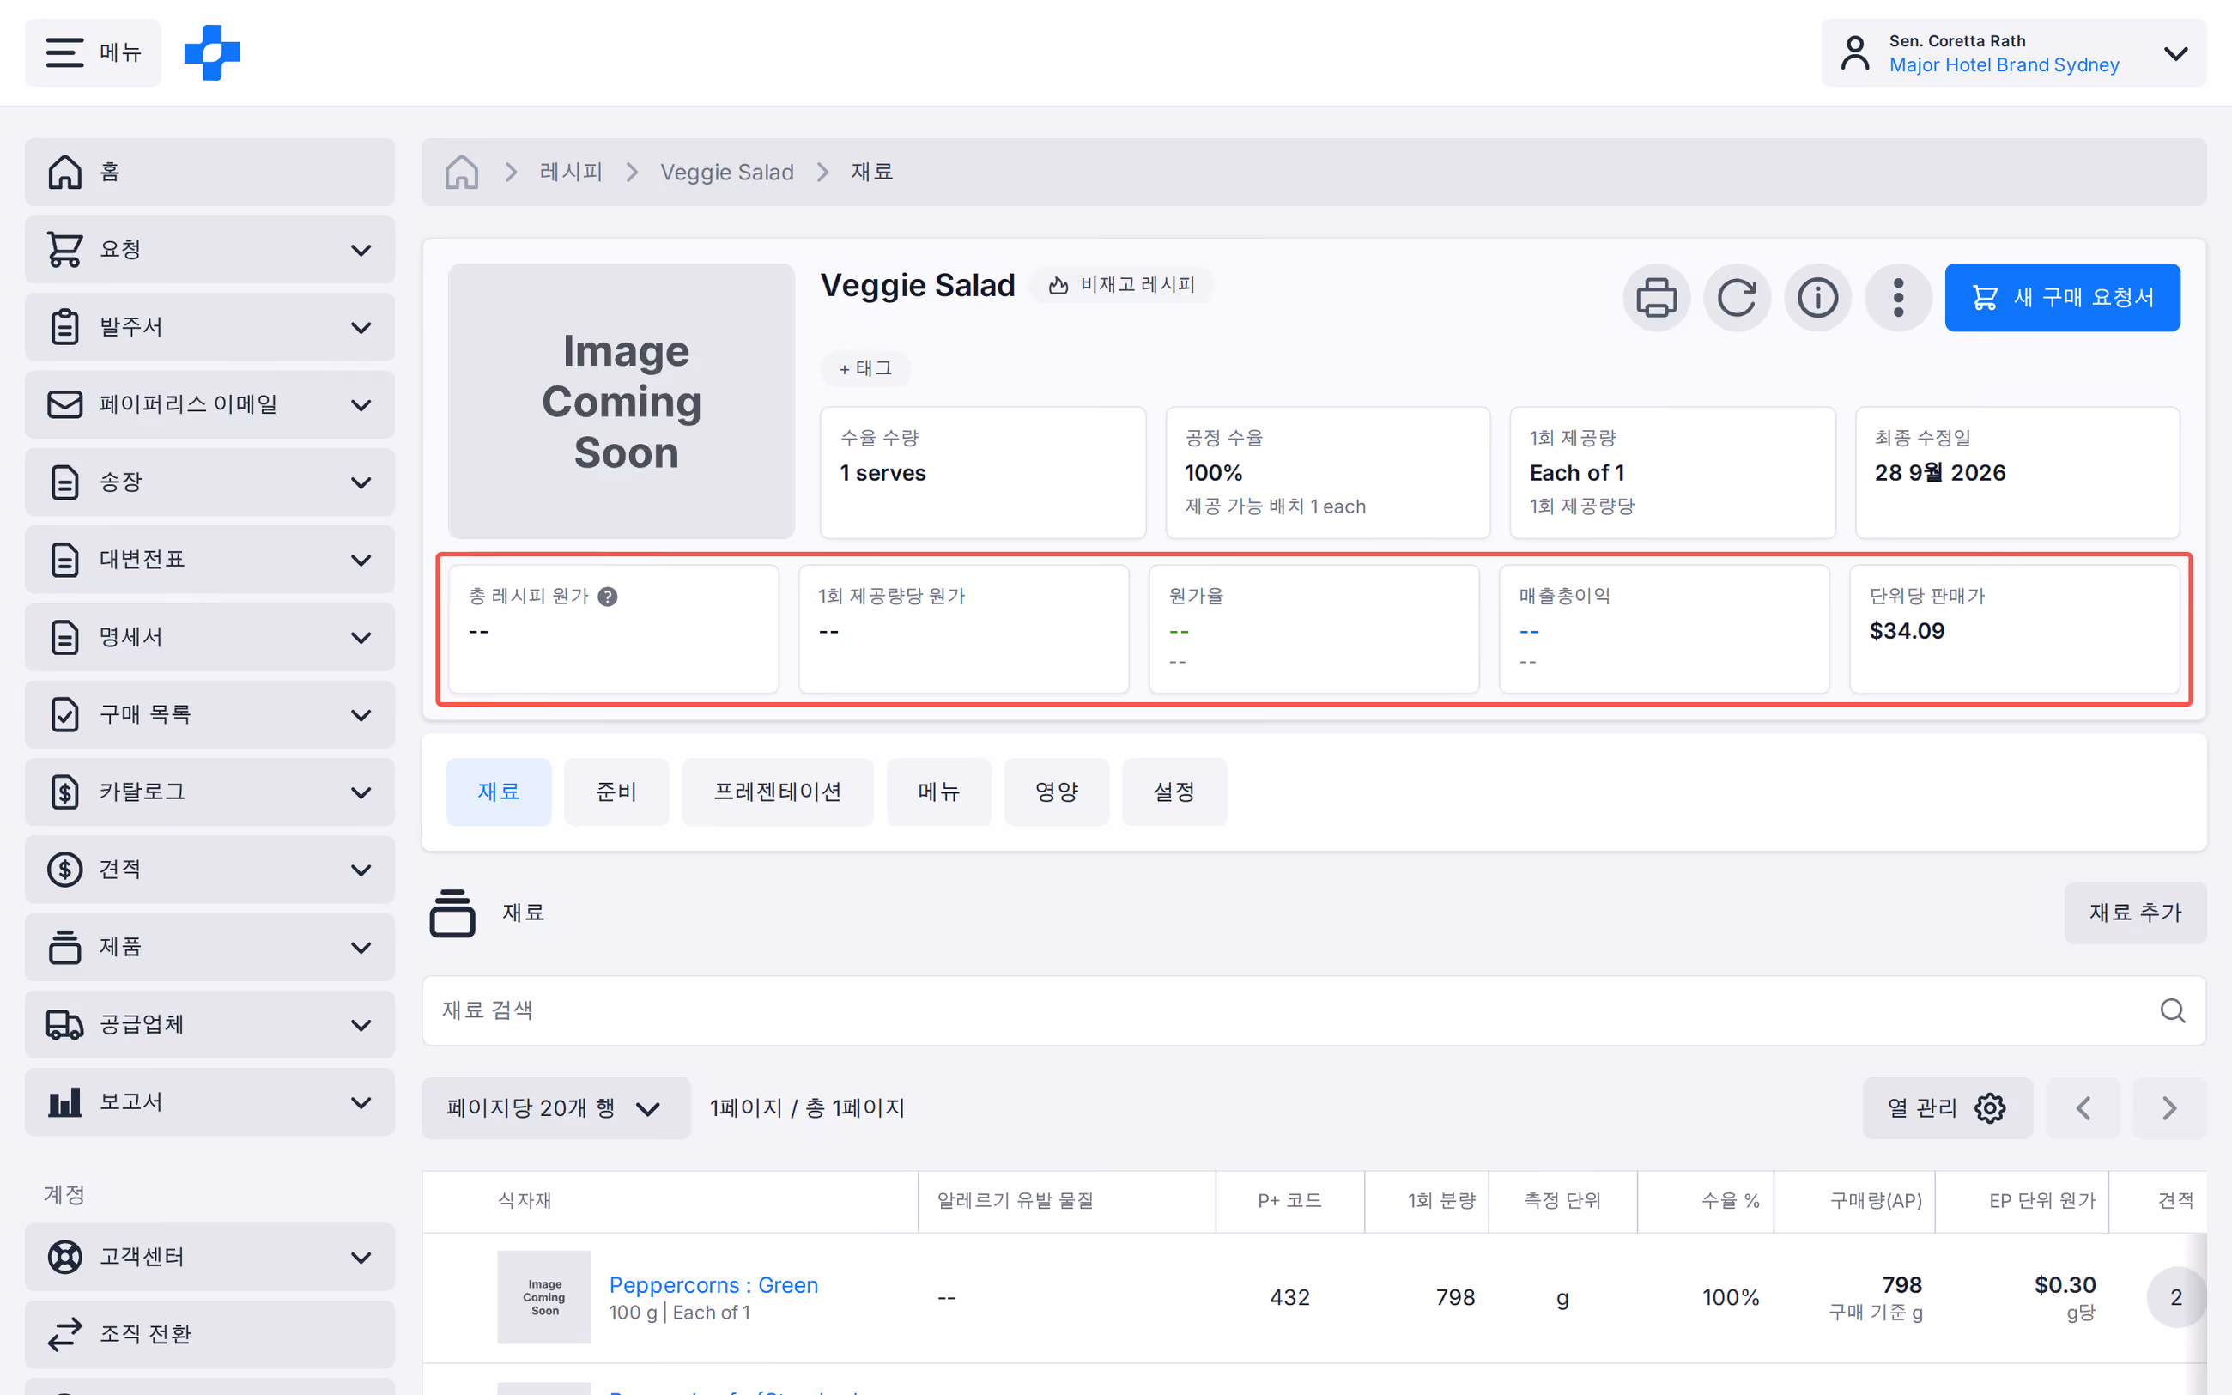Click the 요청 shopping cart icon

click(64, 249)
